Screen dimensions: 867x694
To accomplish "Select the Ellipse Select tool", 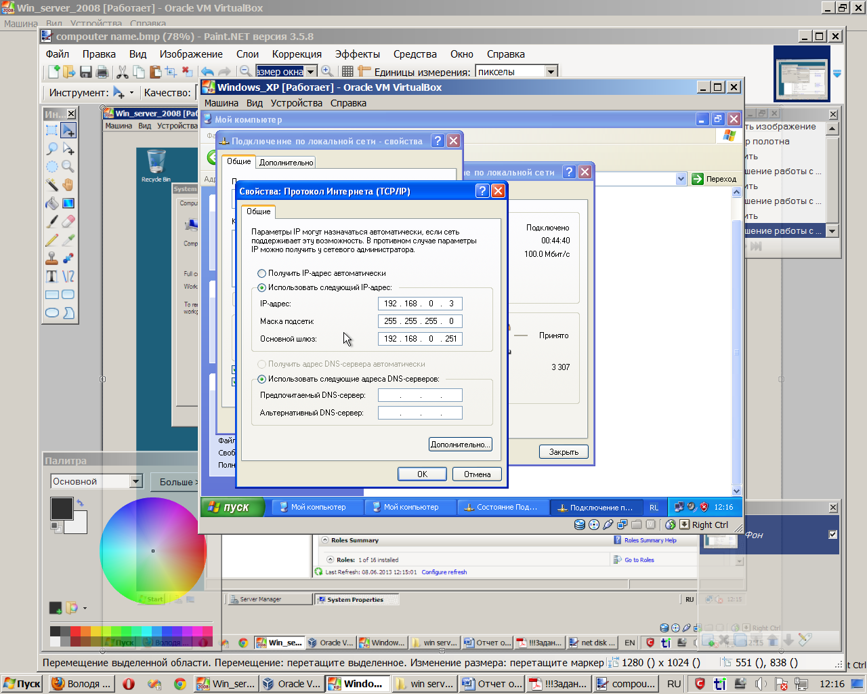I will [x=51, y=167].
